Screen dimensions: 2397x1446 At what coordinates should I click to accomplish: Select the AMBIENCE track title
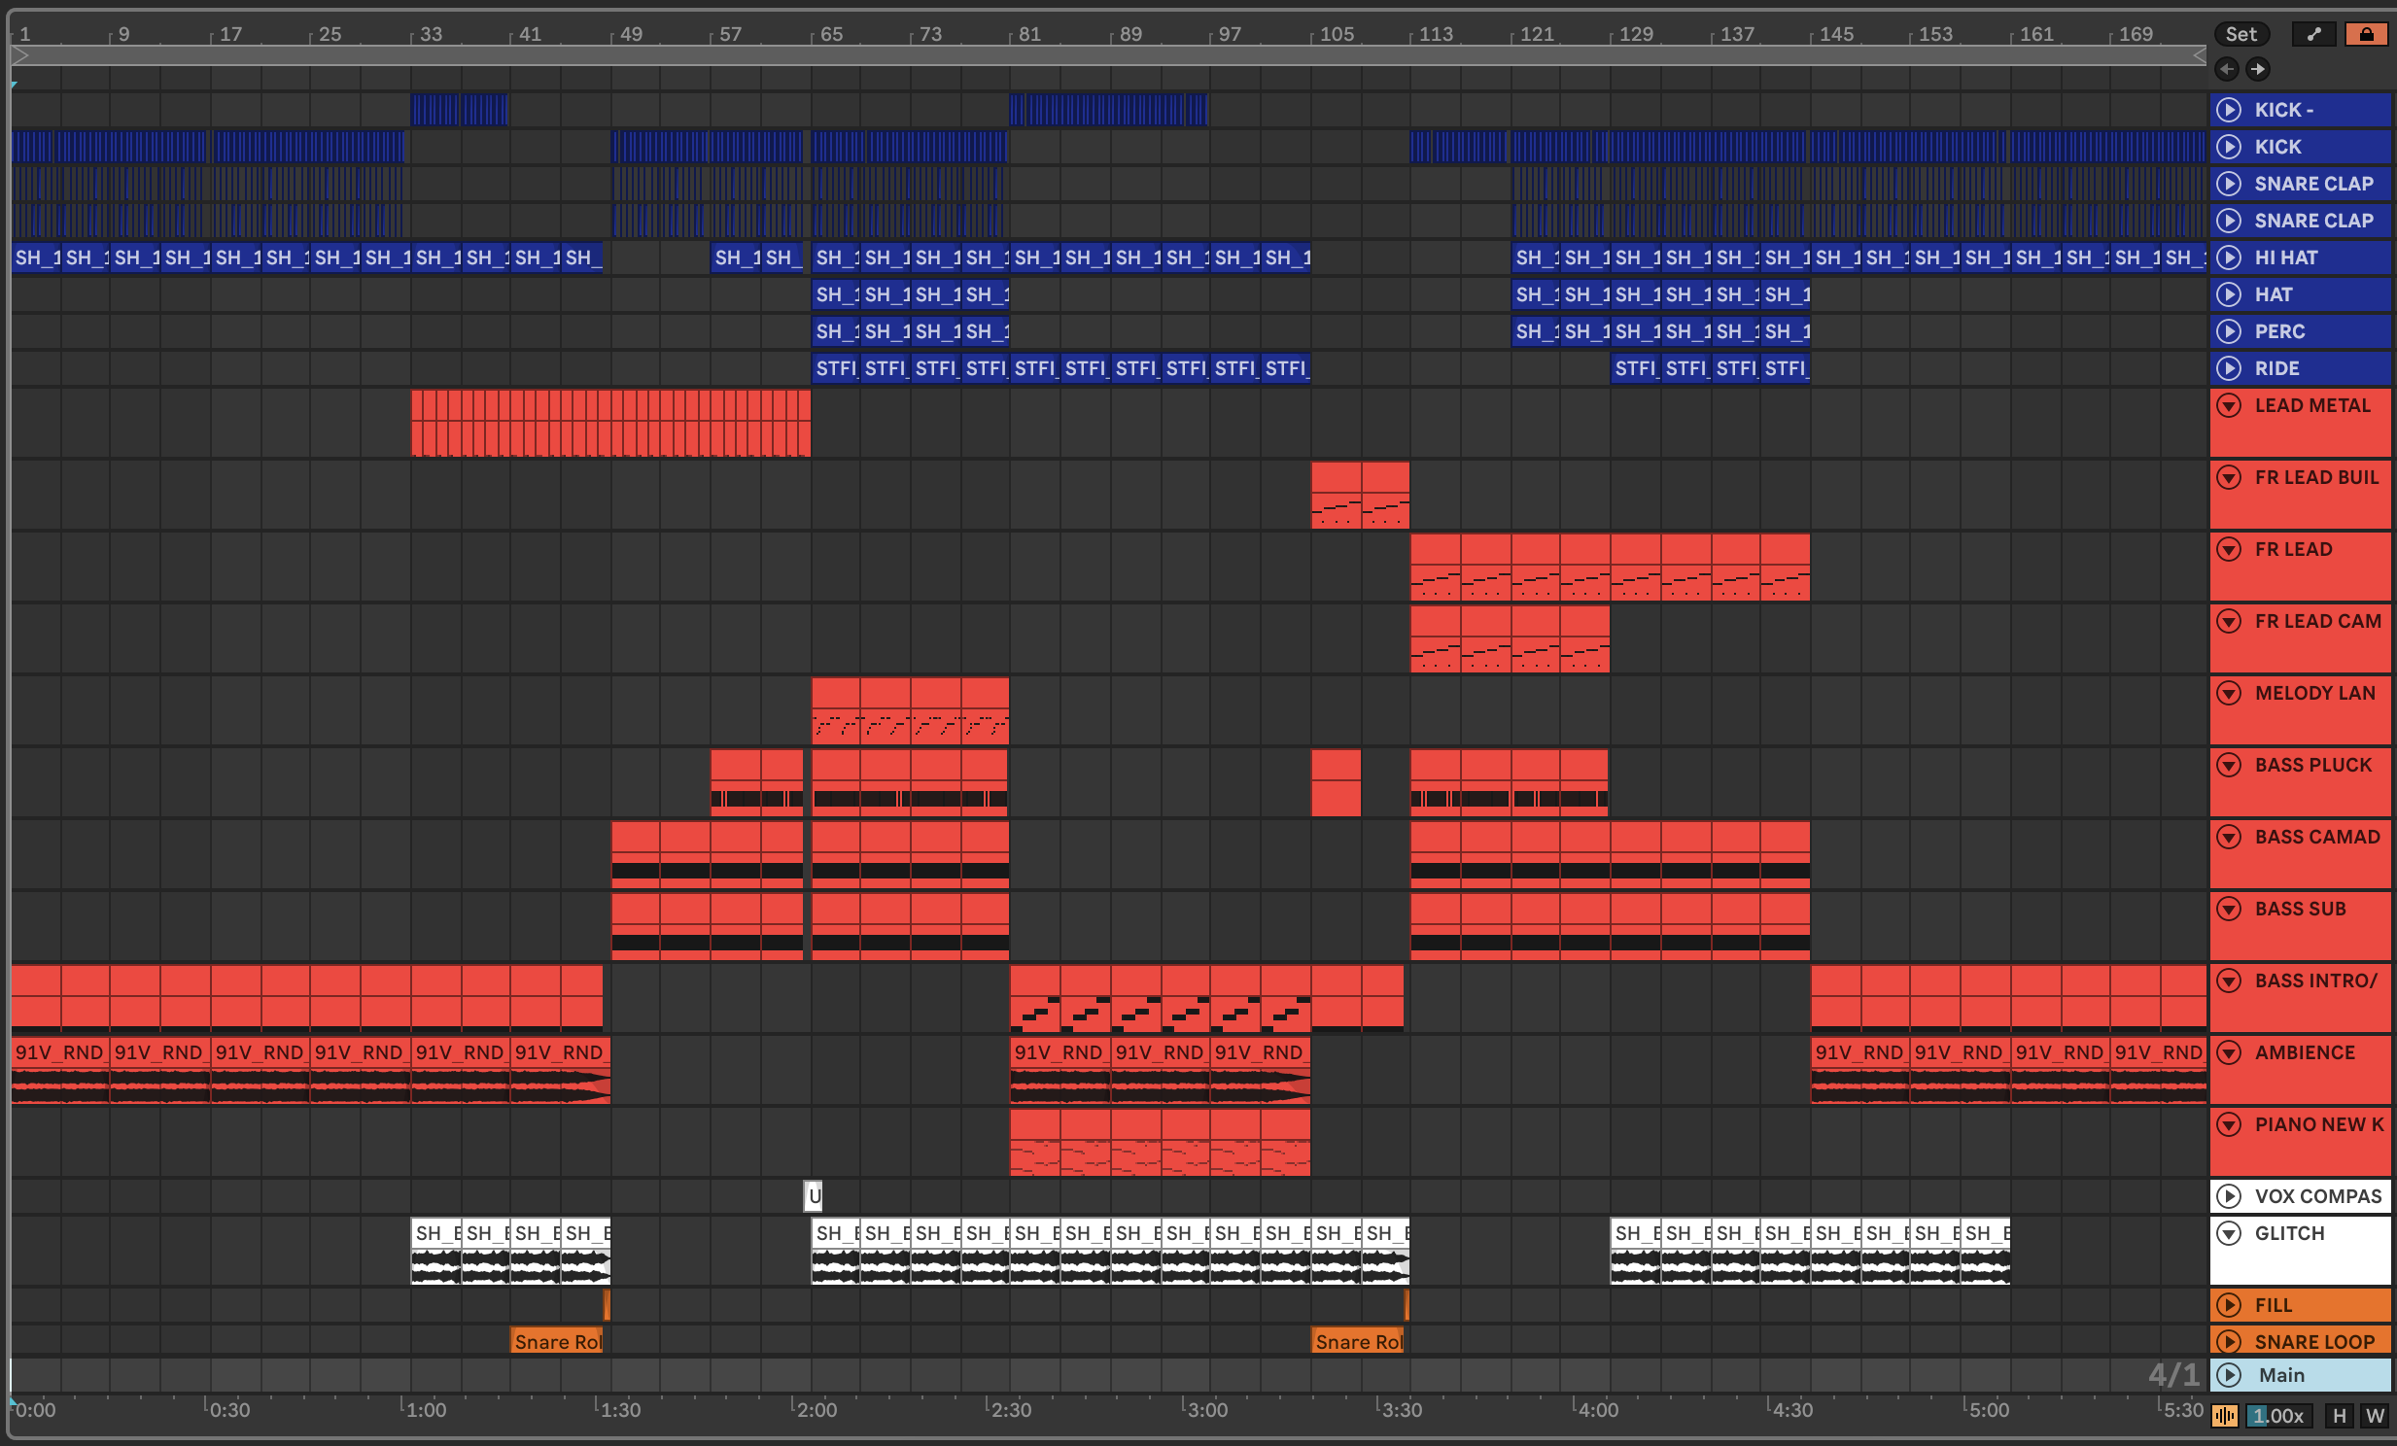(2305, 1053)
